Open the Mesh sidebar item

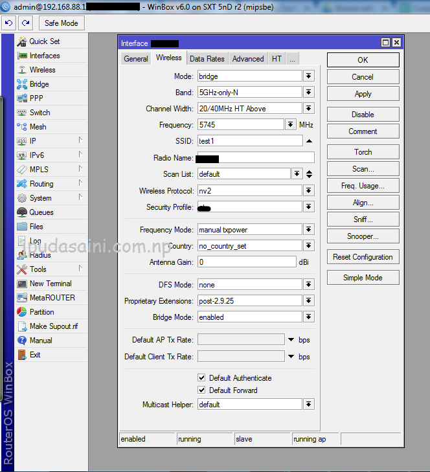(x=51, y=127)
